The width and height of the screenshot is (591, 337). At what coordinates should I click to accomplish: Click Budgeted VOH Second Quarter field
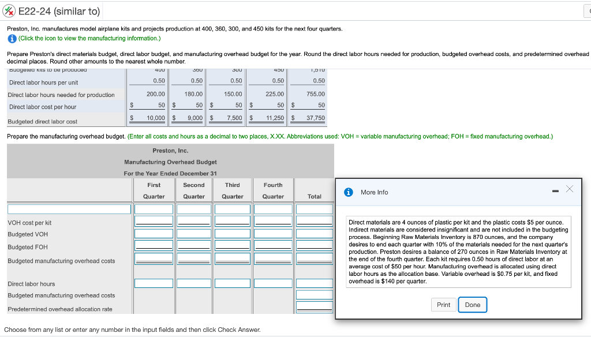coord(194,234)
